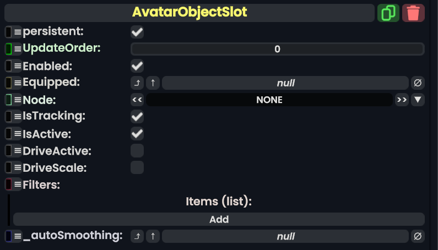Click the up-arrow icon beside Equipped
The height and width of the screenshot is (250, 438).
[153, 83]
